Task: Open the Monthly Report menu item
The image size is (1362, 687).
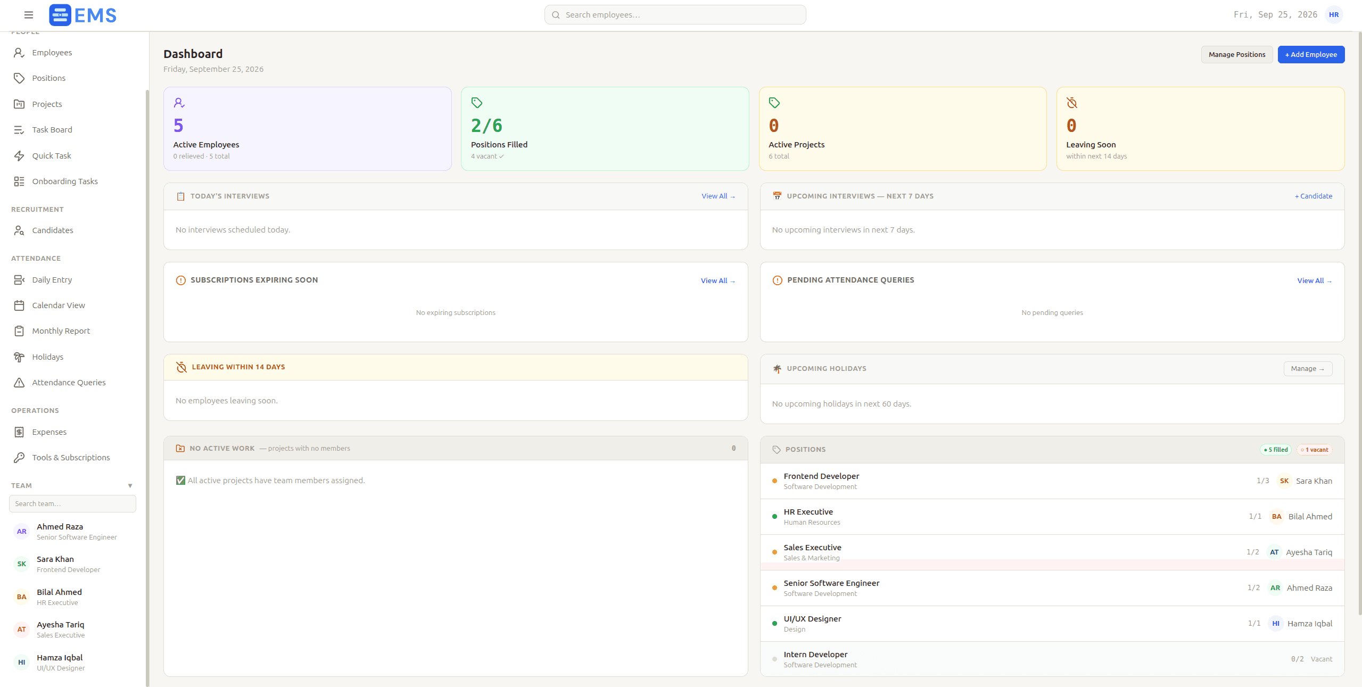Action: 73,331
